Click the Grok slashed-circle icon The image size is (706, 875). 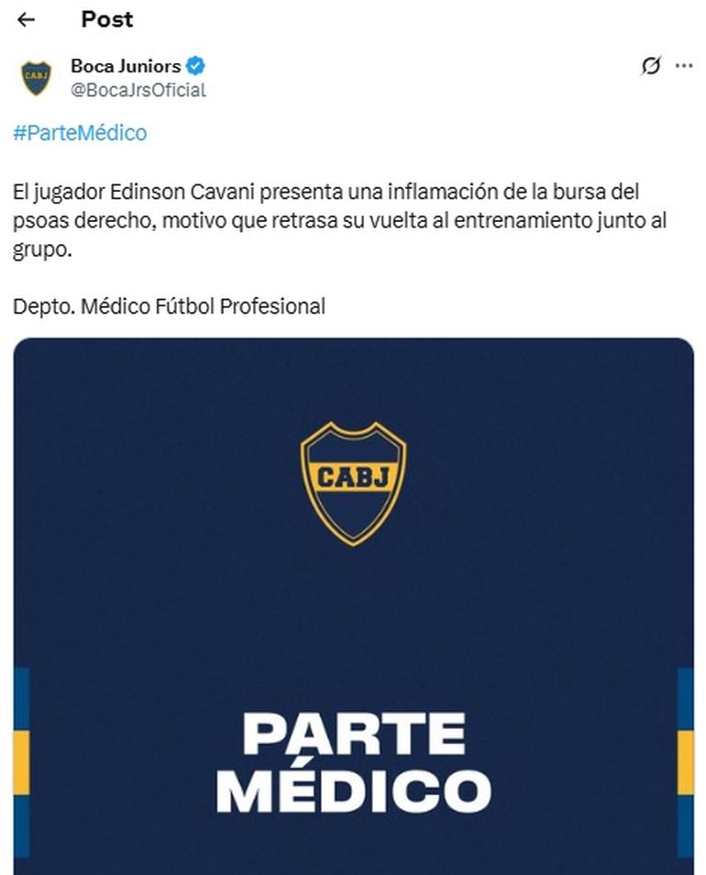pos(651,66)
